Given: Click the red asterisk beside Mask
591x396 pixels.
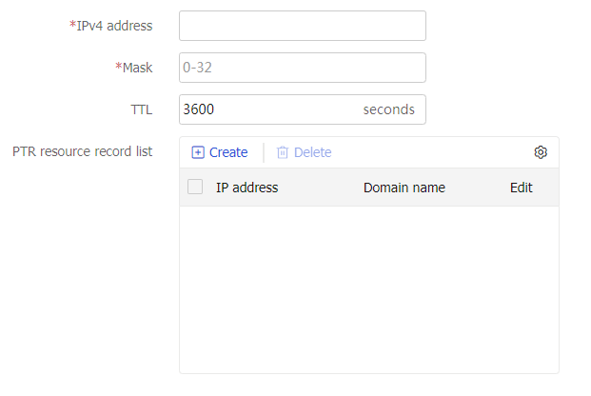Looking at the screenshot, I should [x=119, y=67].
